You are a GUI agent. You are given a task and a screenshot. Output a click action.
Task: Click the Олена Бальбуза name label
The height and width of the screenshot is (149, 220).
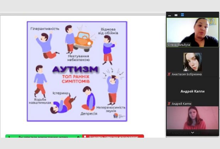[x=179, y=45]
